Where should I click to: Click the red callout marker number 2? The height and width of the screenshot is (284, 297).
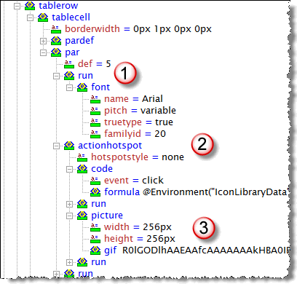coord(202,144)
